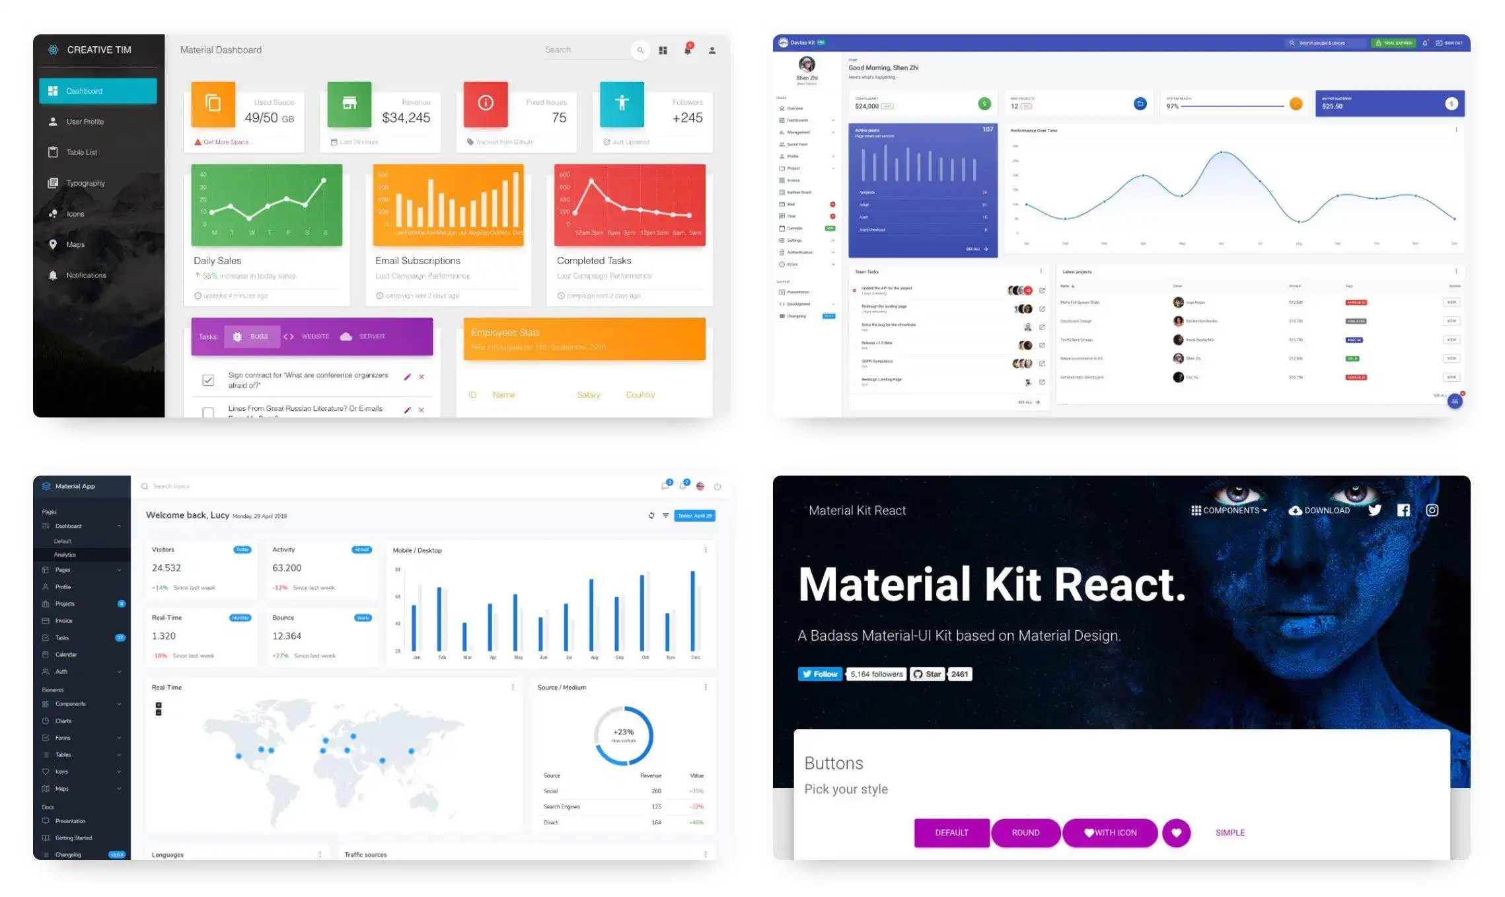This screenshot has width=1505, height=897.
Task: Click the Instagram icon in Material Kit
Action: click(x=1432, y=509)
